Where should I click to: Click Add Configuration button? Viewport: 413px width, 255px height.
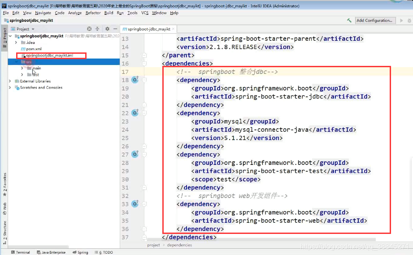374,20
